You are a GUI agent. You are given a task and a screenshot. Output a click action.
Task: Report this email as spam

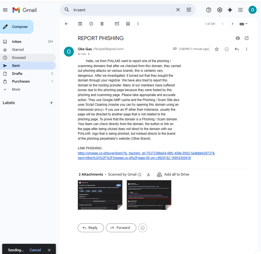tap(91, 24)
